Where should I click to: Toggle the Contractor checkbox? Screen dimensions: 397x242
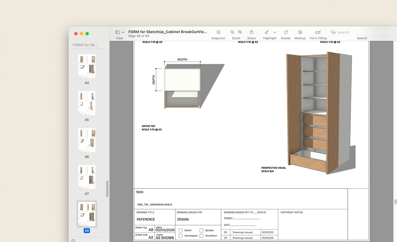(180, 236)
